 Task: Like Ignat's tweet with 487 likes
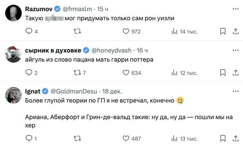[x=125, y=138]
